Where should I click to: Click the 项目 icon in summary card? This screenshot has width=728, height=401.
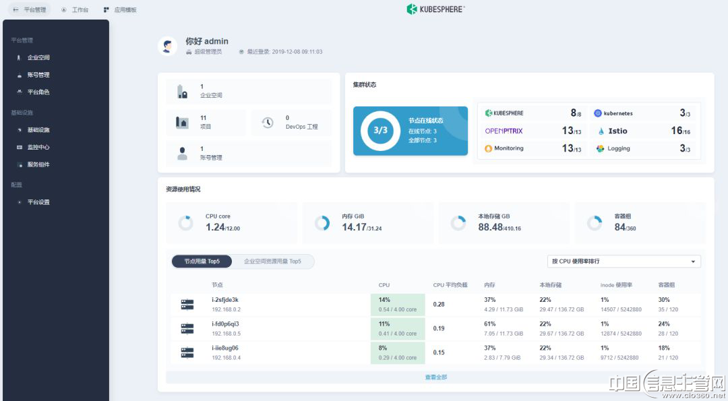[x=182, y=123]
